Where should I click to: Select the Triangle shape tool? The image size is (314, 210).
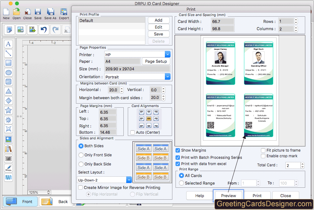click(8, 91)
